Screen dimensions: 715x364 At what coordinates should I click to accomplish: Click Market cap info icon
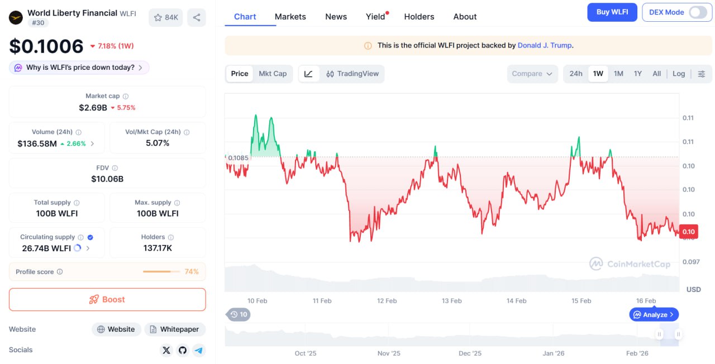(126, 96)
